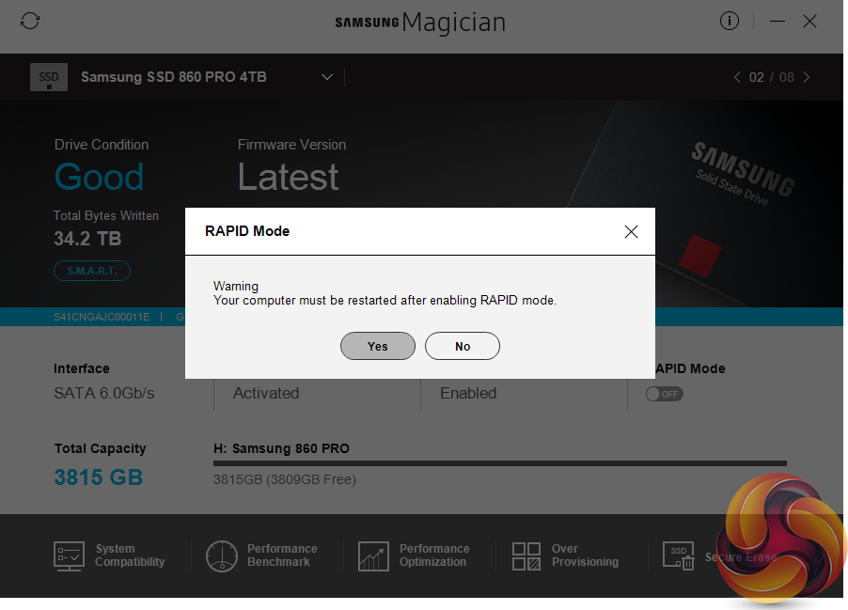Screen dimensions: 848x610
Task: Go to the previous page with left chevron
Action: pyautogui.click(x=737, y=77)
